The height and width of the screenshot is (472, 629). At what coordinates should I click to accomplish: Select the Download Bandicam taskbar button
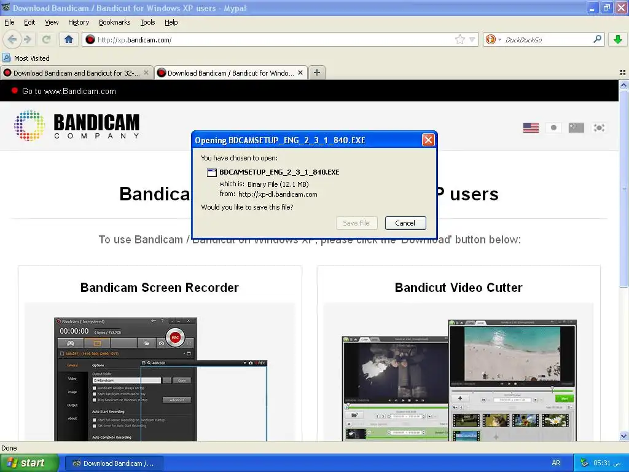[x=114, y=463]
